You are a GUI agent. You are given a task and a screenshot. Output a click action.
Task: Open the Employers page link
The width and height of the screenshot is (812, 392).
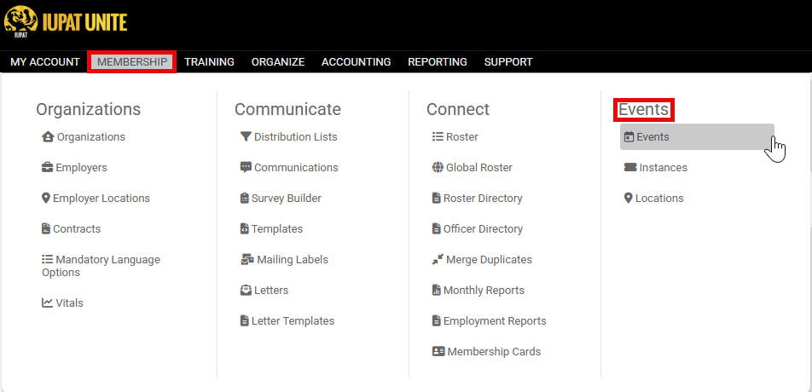pos(81,168)
